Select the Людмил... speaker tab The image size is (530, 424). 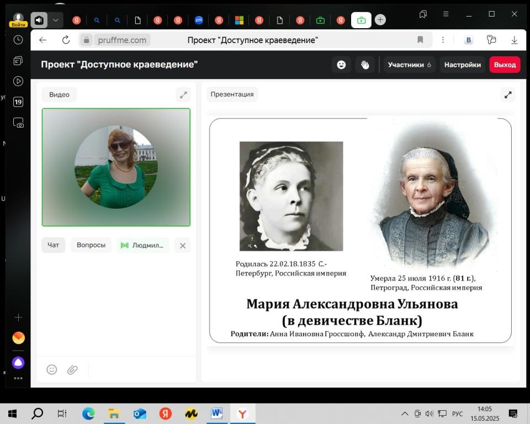(142, 245)
